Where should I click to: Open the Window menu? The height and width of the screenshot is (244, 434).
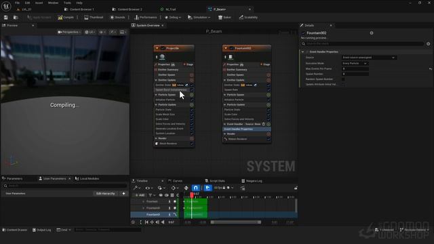click(53, 3)
